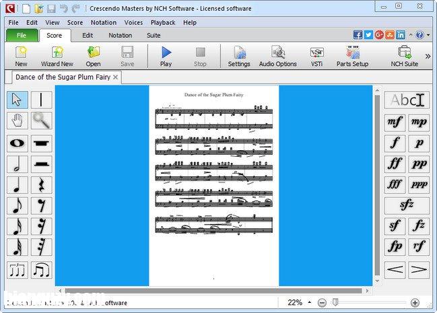Insert mezzo-piano (mp) dynamic
Image resolution: width=437 pixels, height=313 pixels.
tap(419, 123)
